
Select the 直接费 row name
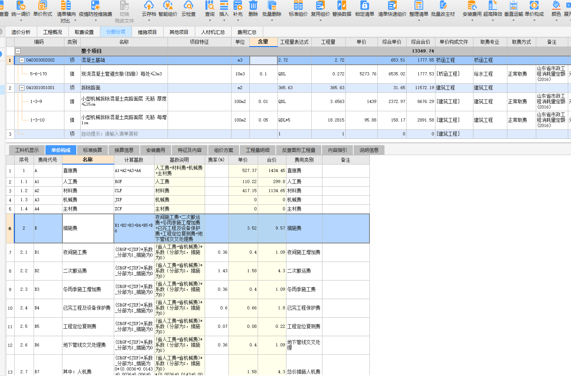[70, 171]
